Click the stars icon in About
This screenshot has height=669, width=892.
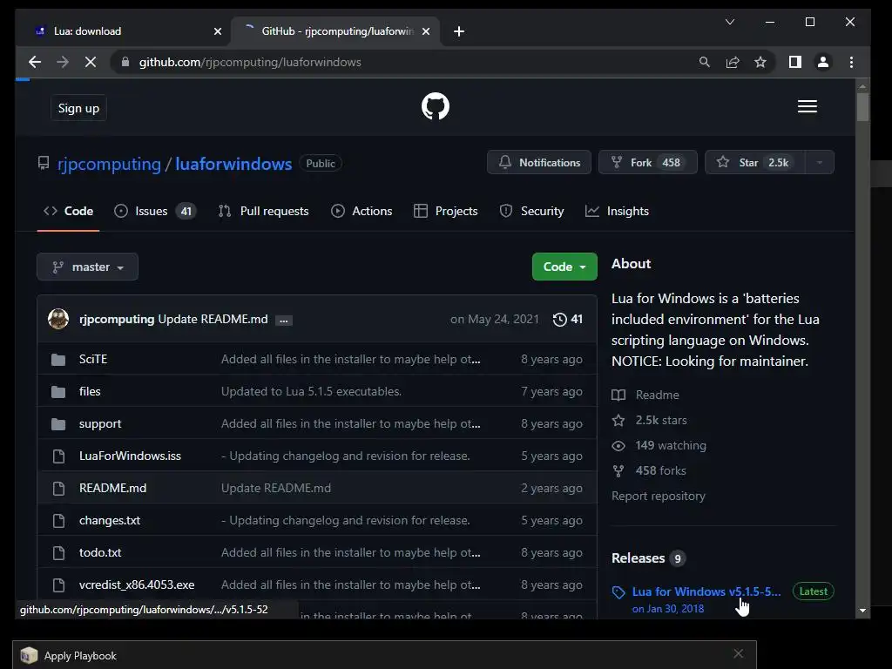pyautogui.click(x=618, y=421)
